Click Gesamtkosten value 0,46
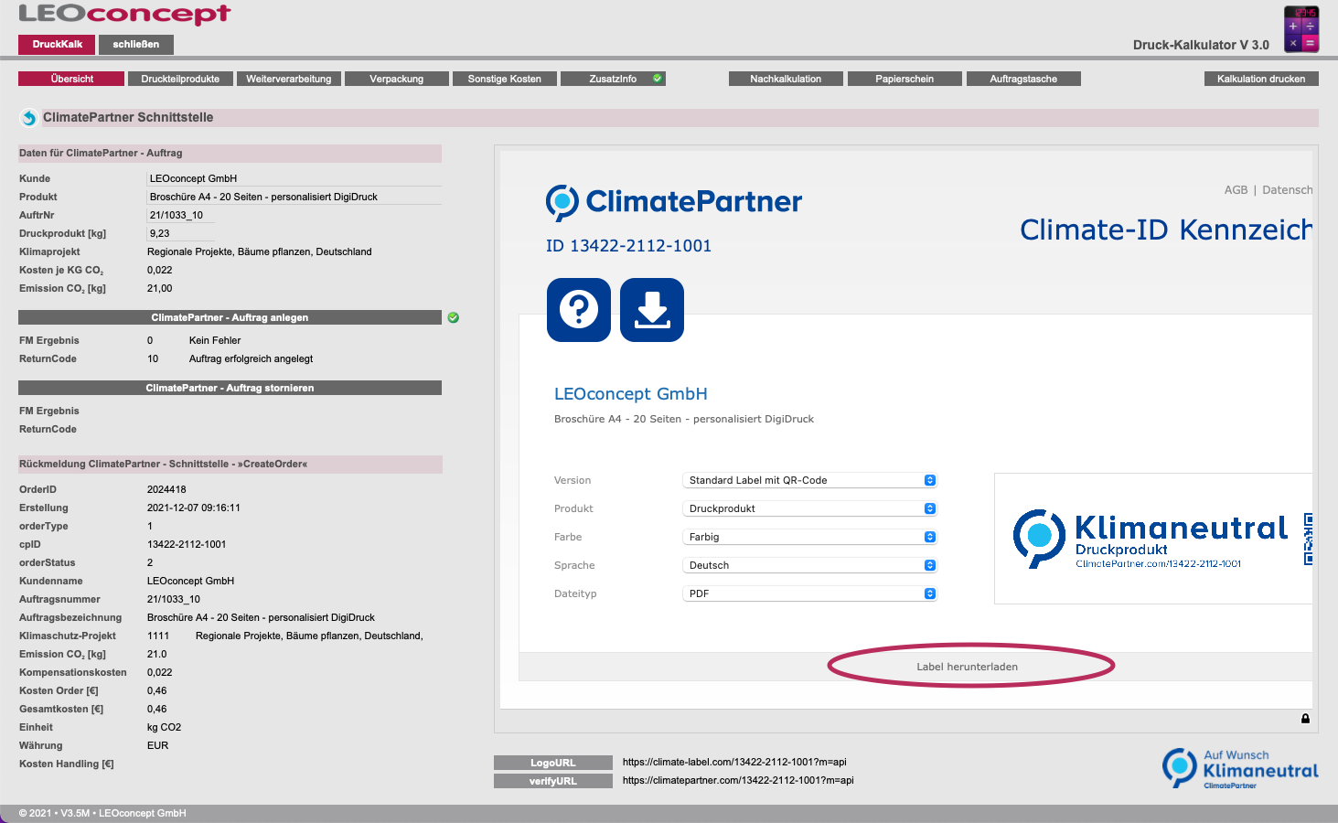 [x=157, y=709]
